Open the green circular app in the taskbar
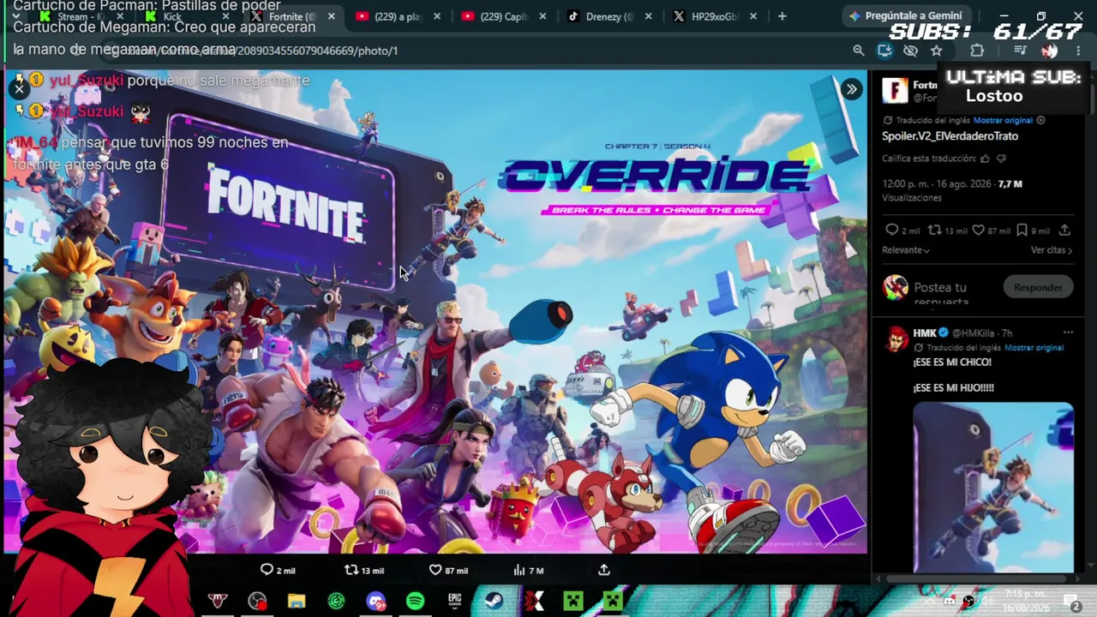1097x617 pixels. [x=336, y=602]
